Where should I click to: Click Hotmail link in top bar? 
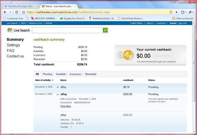(49, 23)
